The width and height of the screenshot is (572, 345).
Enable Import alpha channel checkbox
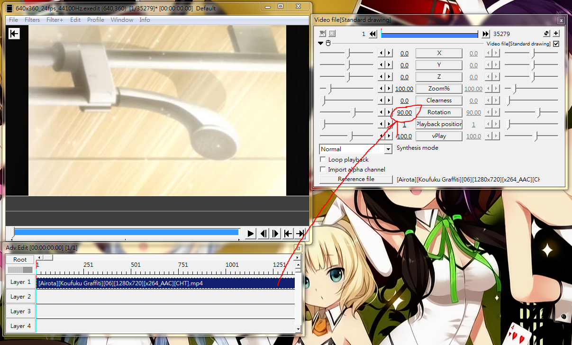click(323, 170)
